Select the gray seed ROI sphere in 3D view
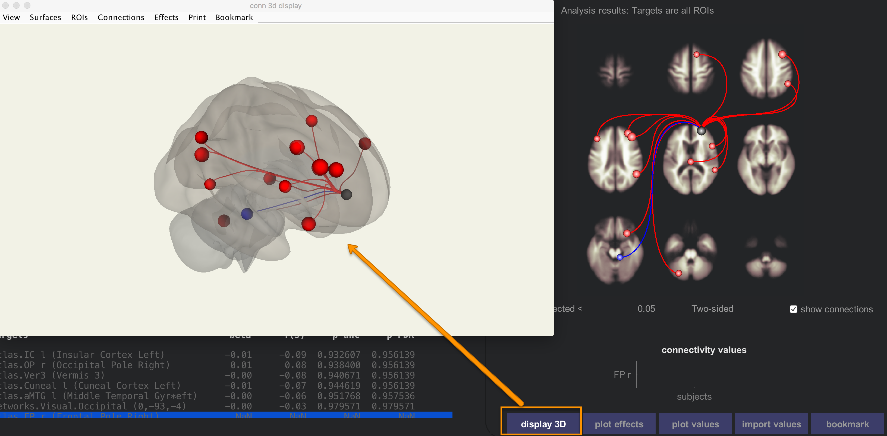This screenshot has height=436, width=887. coord(346,195)
